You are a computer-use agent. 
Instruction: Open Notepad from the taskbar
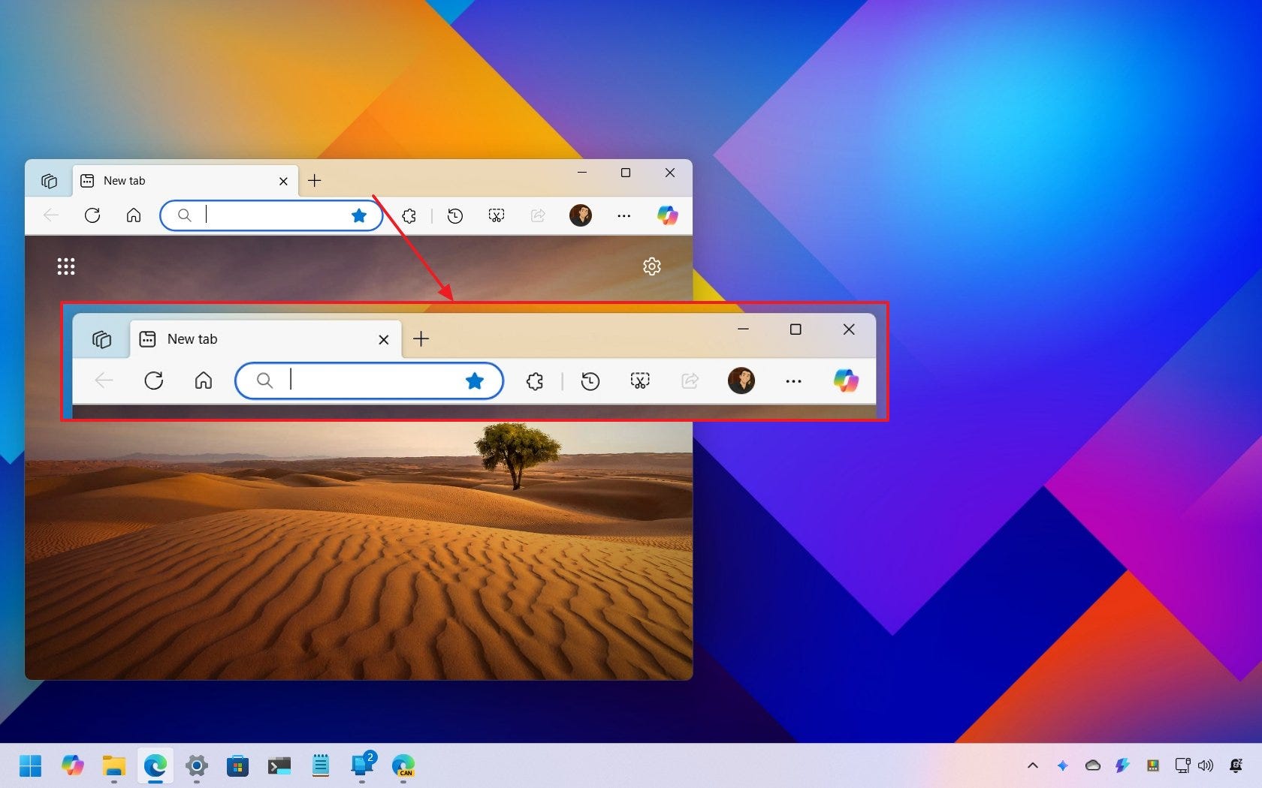(321, 765)
